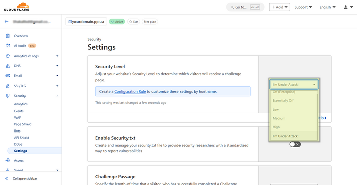Open the Access section
The image size is (357, 185).
tap(19, 161)
